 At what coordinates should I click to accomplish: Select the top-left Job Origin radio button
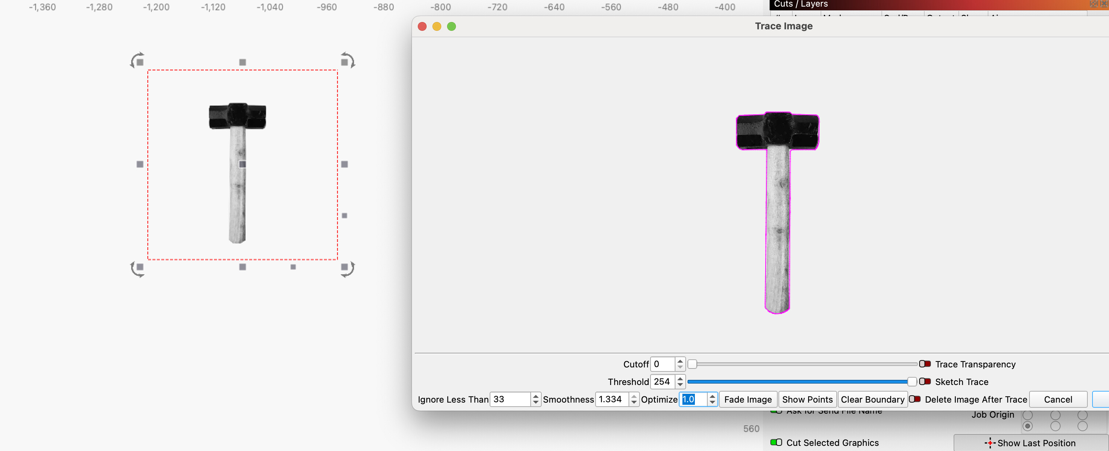[x=1028, y=415]
